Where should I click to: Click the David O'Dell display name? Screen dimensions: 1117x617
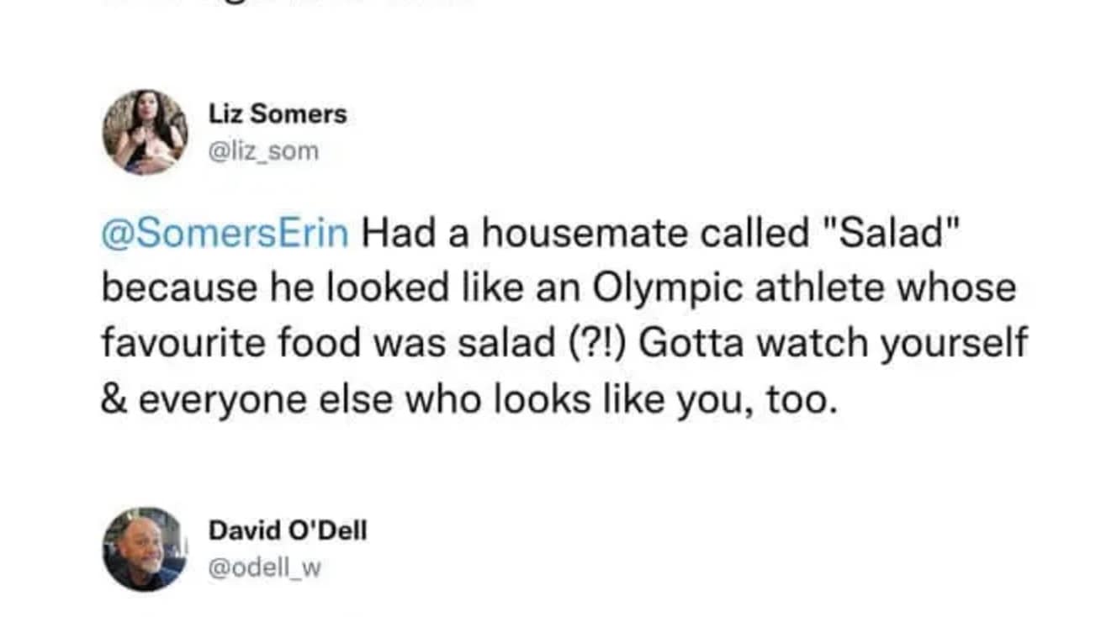[x=288, y=530]
